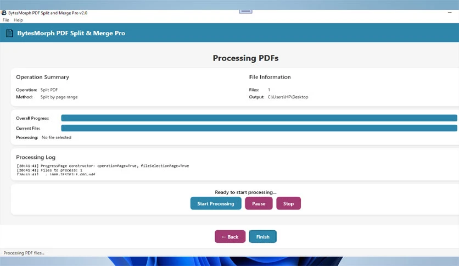Click the output path C:\Users\HP\Desktop

[288, 97]
